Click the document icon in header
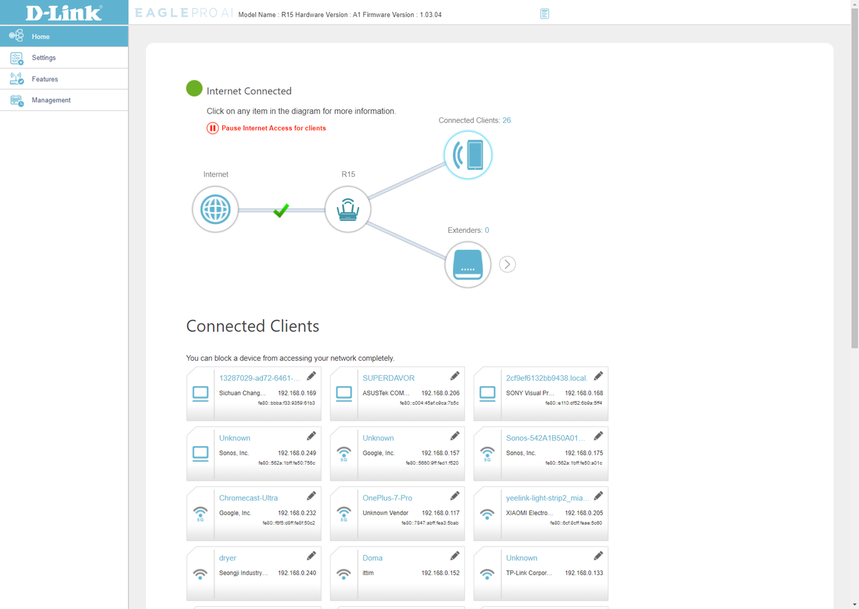 coord(544,14)
